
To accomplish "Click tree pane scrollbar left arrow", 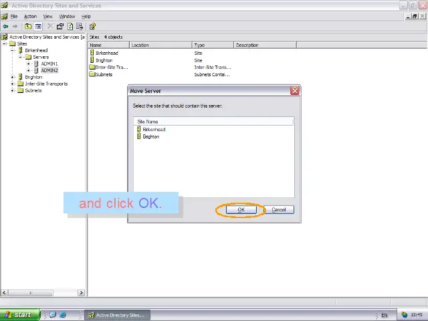I will pos(4,293).
